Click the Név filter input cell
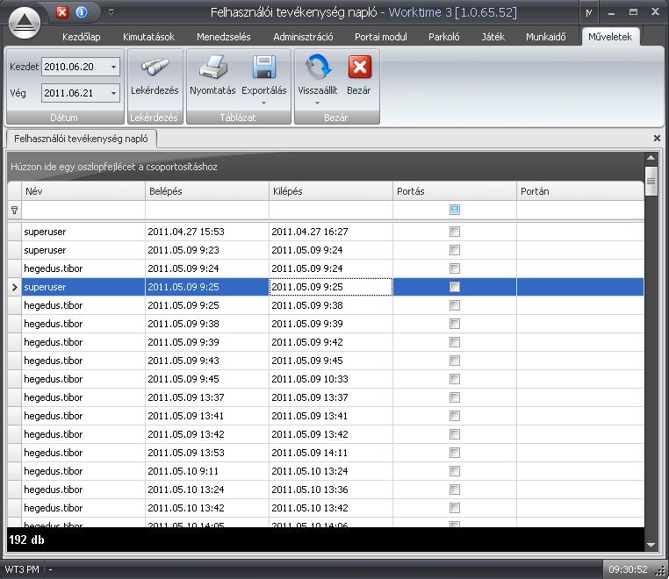This screenshot has height=579, width=669. click(83, 210)
